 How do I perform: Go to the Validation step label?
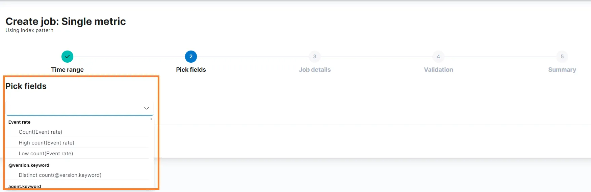click(x=438, y=70)
